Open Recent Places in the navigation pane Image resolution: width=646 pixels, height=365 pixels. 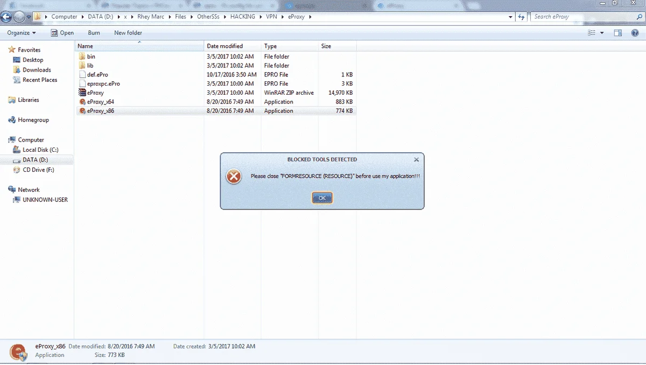tap(40, 80)
